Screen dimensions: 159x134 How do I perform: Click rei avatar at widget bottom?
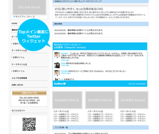tap(57, 79)
